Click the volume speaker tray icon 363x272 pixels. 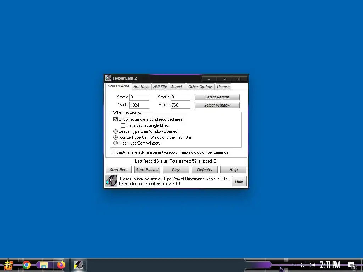[312, 265]
